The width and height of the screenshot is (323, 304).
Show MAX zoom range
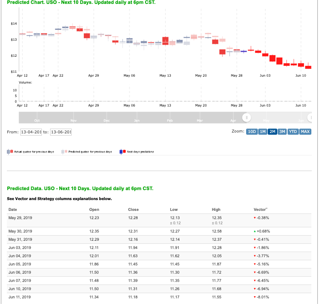[305, 132]
